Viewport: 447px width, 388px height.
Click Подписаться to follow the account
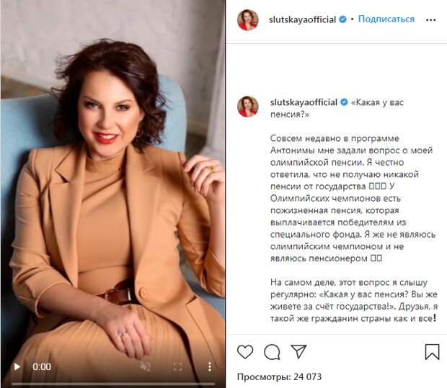click(386, 19)
